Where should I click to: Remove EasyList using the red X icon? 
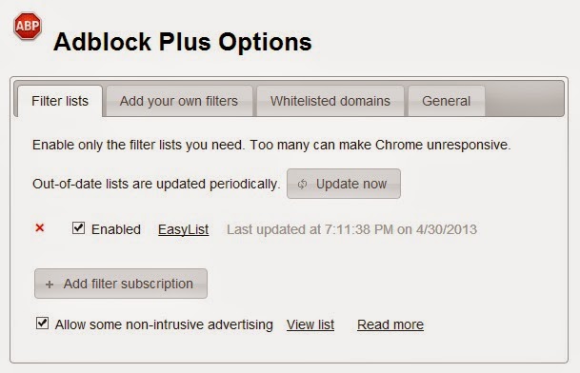(x=40, y=228)
